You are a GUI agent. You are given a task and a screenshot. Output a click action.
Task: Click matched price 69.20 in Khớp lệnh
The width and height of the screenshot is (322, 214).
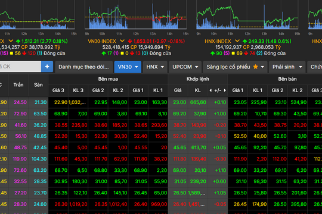pyautogui.click(x=179, y=114)
